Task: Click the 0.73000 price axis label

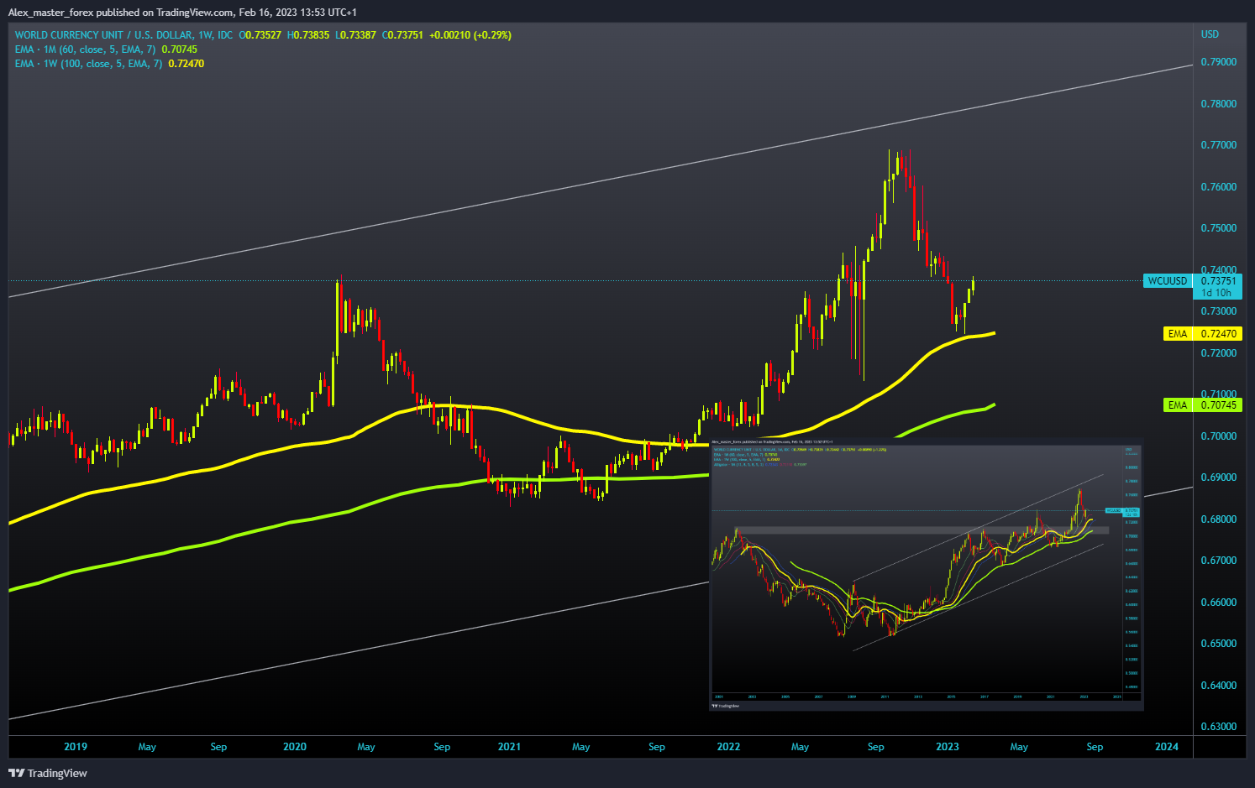Action: point(1218,311)
